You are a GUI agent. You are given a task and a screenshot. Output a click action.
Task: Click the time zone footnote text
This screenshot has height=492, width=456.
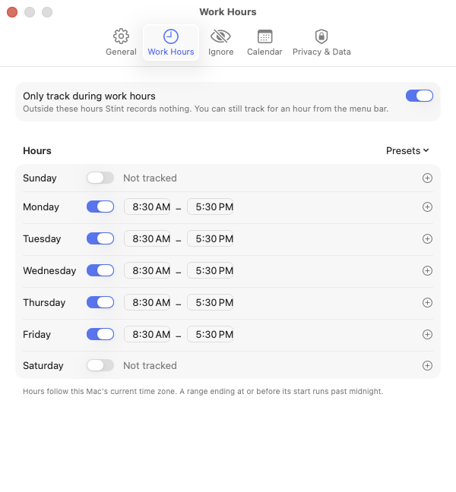[203, 391]
